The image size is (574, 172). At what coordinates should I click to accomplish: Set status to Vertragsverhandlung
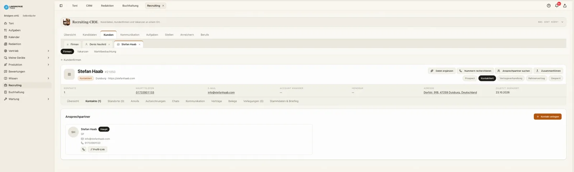tap(511, 78)
